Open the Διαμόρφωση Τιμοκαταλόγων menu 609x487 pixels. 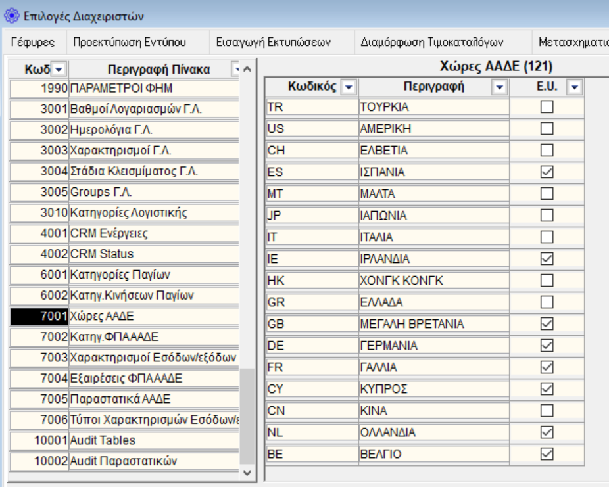click(x=432, y=42)
